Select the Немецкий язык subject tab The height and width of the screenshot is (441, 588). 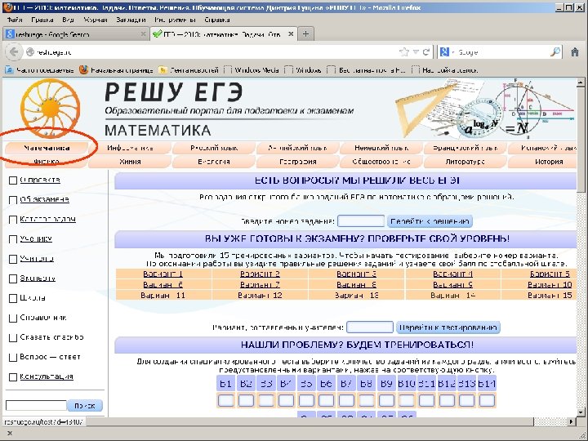coord(381,148)
